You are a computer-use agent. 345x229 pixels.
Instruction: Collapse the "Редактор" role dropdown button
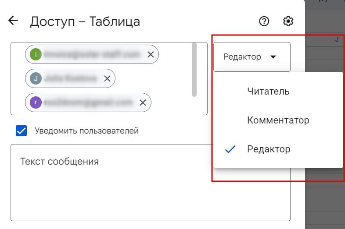tap(252, 57)
